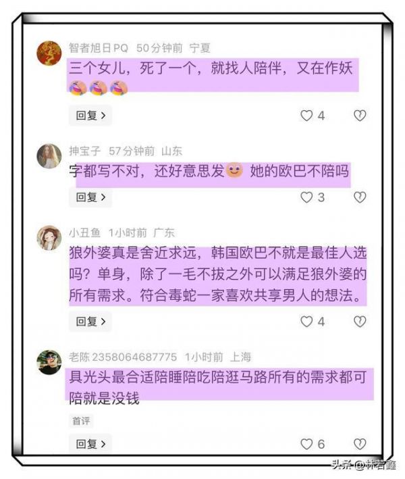Tap broken heart on 抻宝子's comment
405x479 pixels.
pyautogui.click(x=360, y=197)
